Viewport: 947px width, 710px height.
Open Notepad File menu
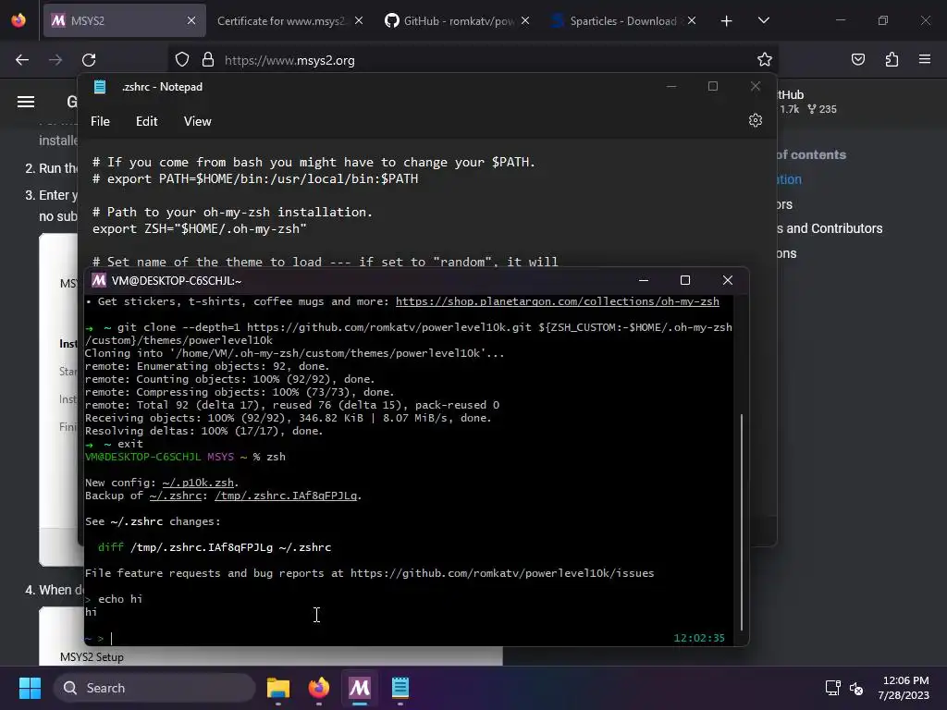[x=100, y=121]
